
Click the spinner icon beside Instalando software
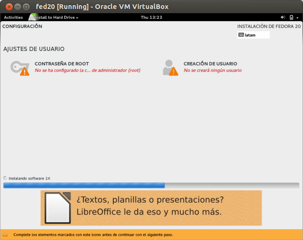[5, 178]
